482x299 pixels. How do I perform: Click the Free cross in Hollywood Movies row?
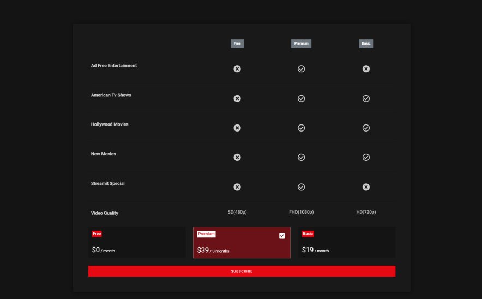[237, 128]
